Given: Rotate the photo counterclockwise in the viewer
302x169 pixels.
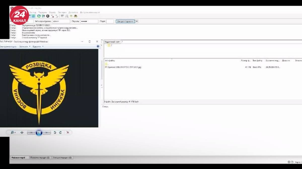Looking at the screenshot, I should [55, 132].
